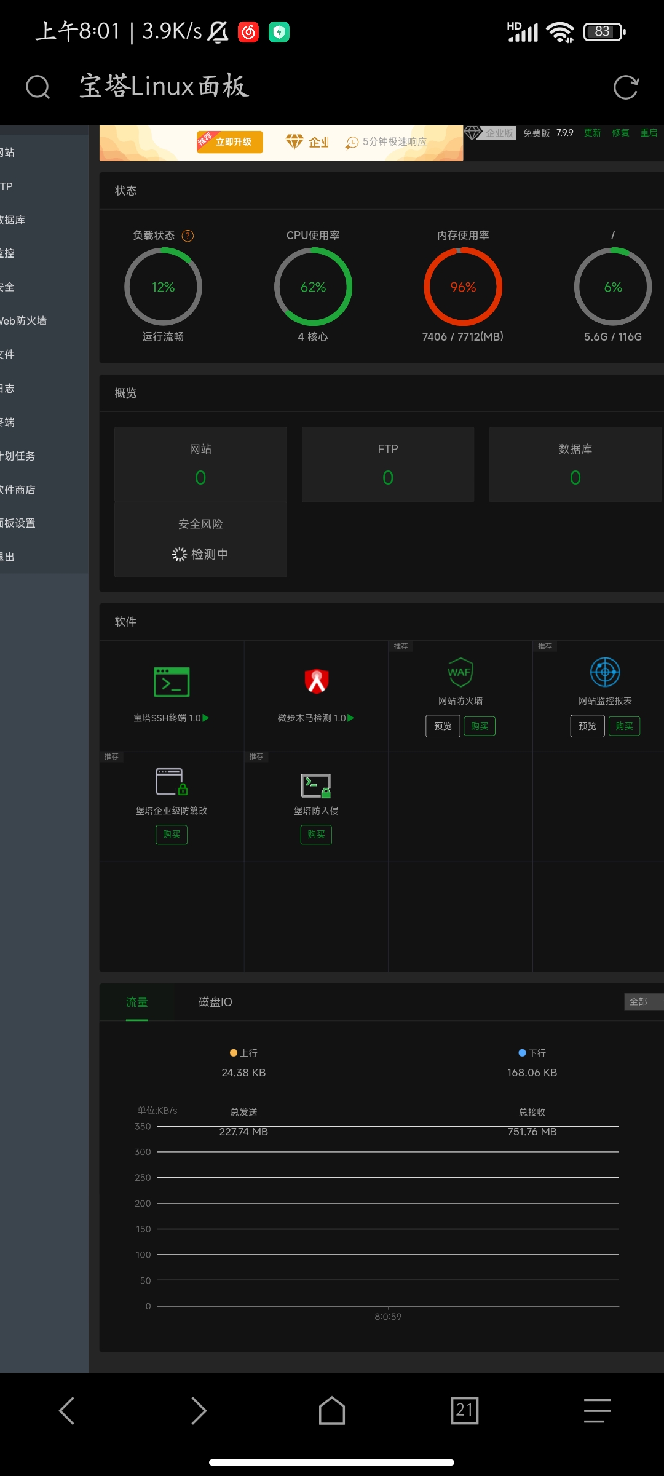Open the 安全风险 detection card
This screenshot has height=1476, width=664.
tap(200, 540)
